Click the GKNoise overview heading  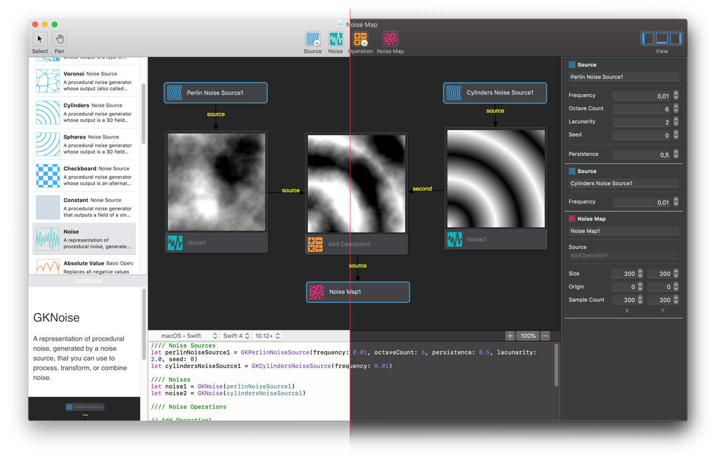click(x=56, y=317)
